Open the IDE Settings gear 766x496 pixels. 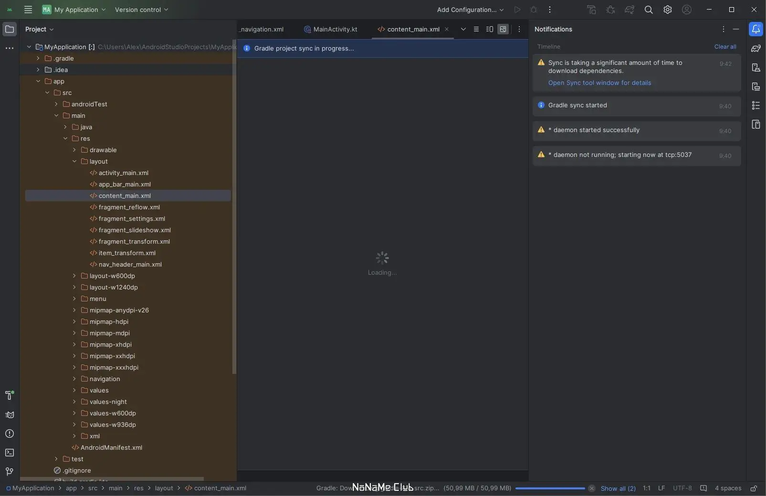click(668, 10)
